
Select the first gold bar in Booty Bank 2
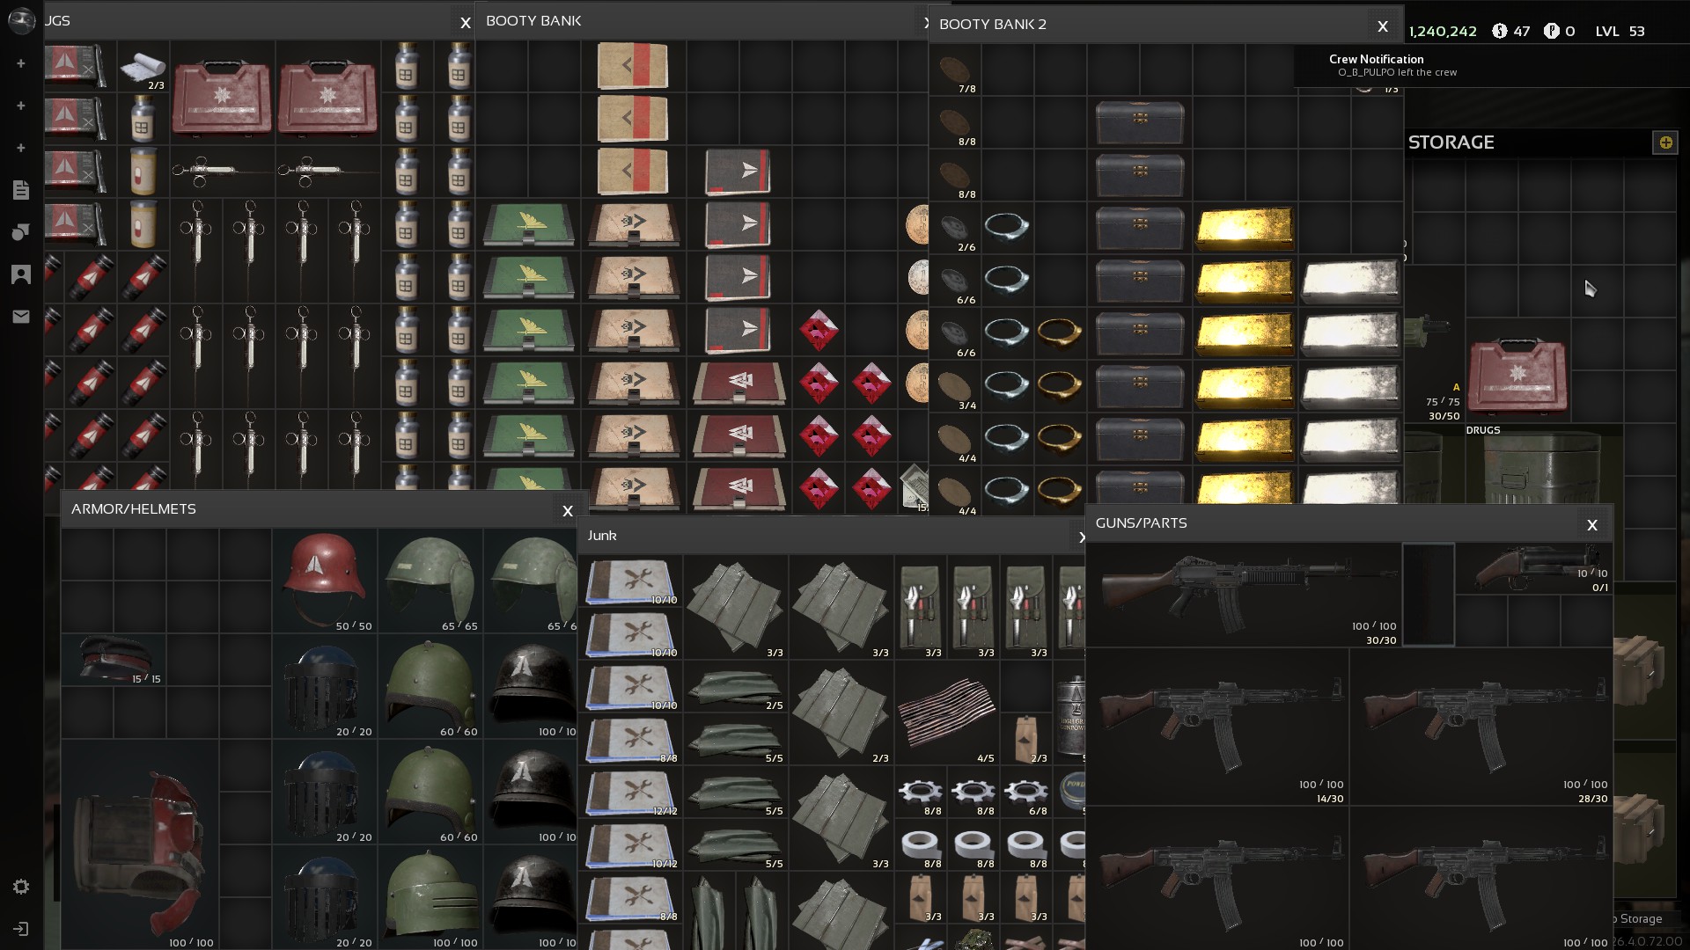pos(1245,228)
